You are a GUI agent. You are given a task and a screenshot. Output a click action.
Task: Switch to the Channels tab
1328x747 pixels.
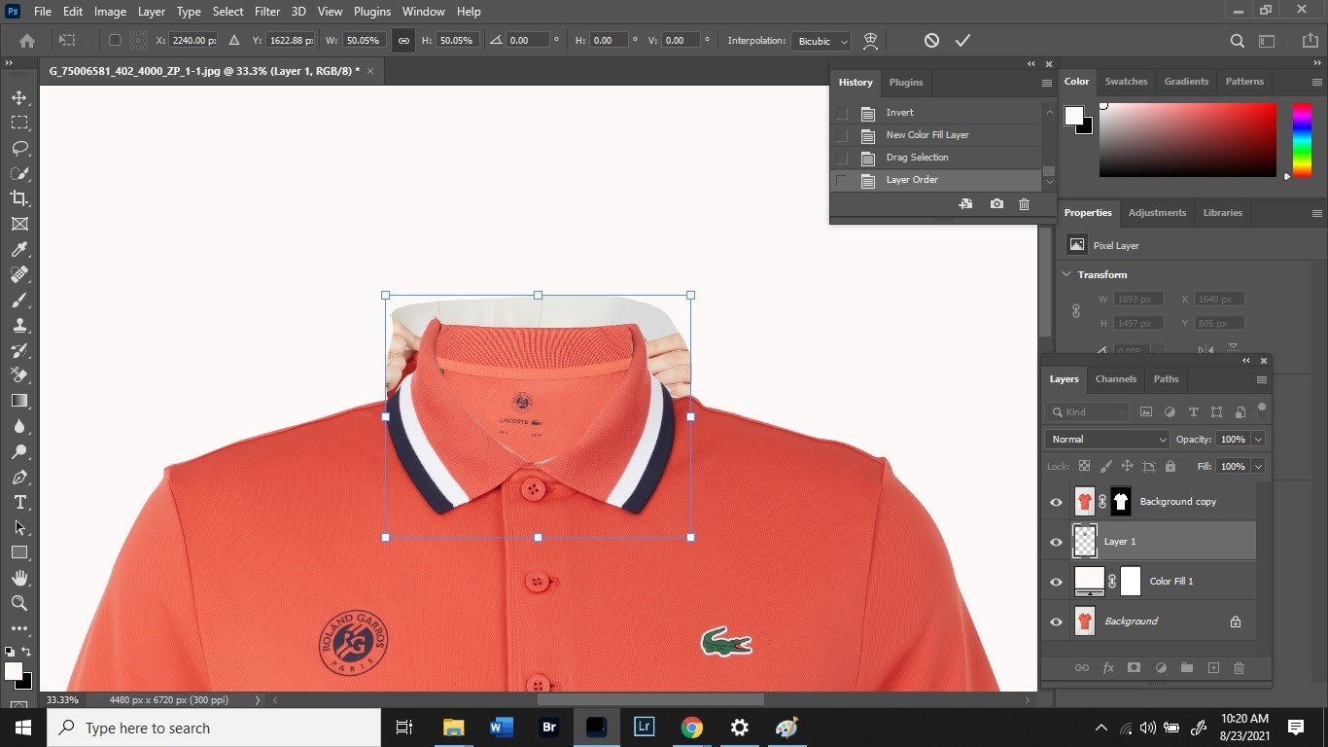[1115, 379]
